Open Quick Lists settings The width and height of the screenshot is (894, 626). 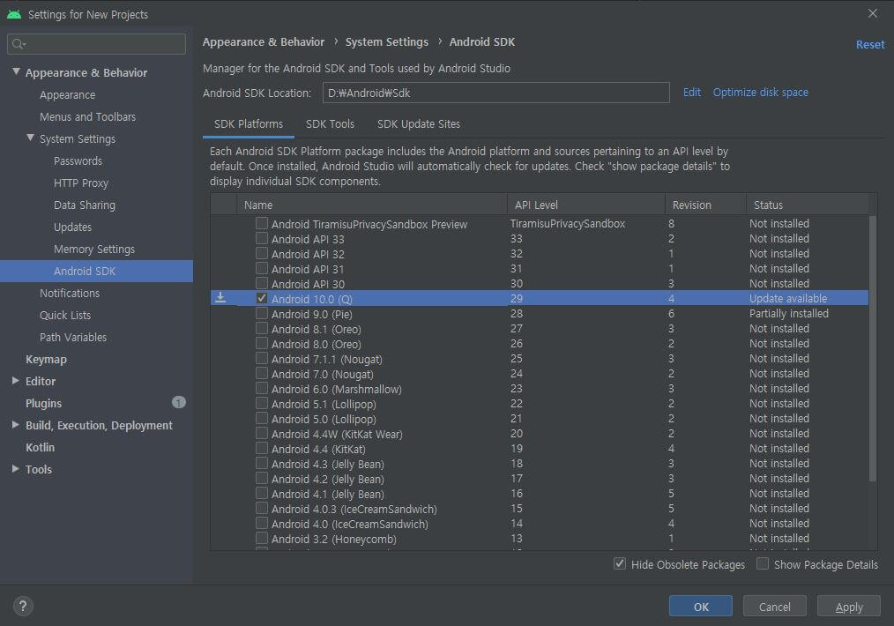coord(65,316)
